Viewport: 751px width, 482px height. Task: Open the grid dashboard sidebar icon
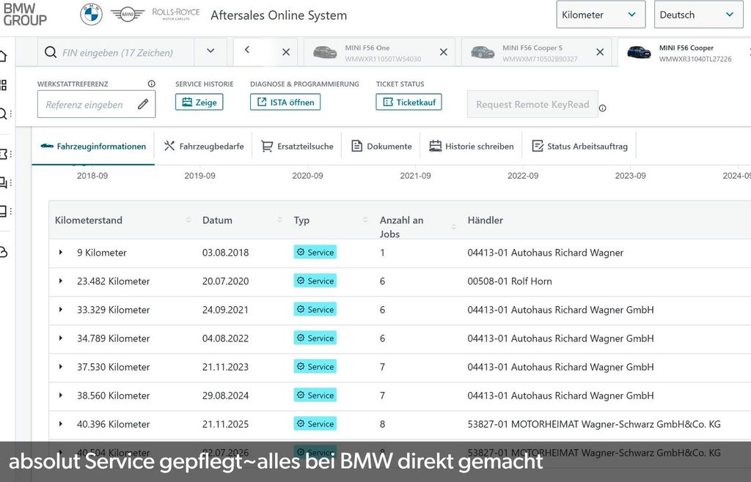(3, 85)
